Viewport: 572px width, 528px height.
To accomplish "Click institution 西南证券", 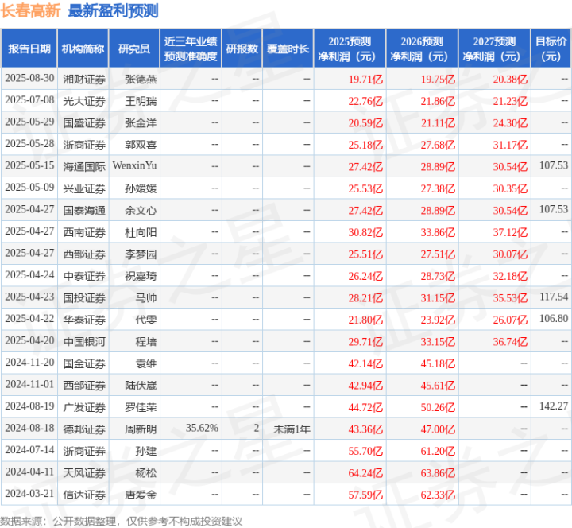I will click(84, 233).
